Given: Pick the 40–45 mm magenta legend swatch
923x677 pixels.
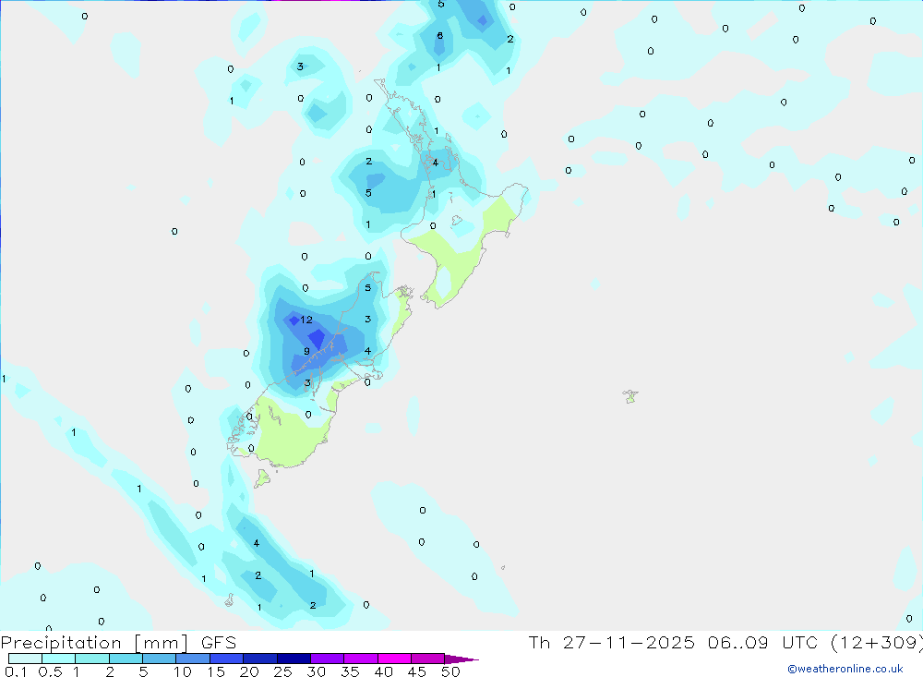Looking at the screenshot, I should (394, 659).
